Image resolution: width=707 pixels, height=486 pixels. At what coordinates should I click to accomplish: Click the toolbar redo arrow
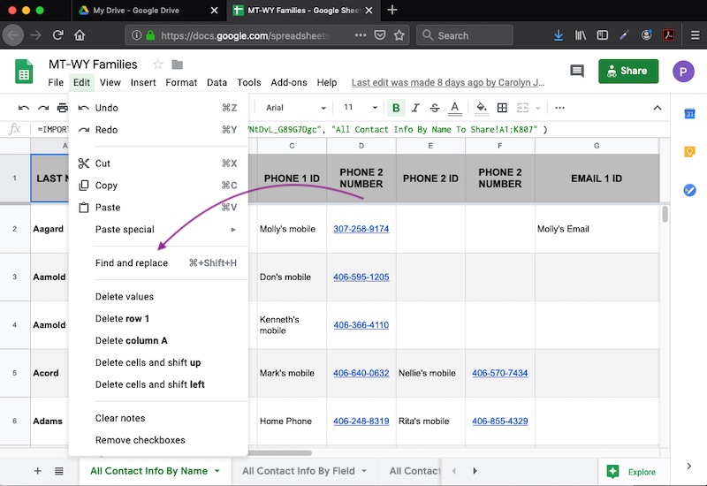(x=43, y=108)
